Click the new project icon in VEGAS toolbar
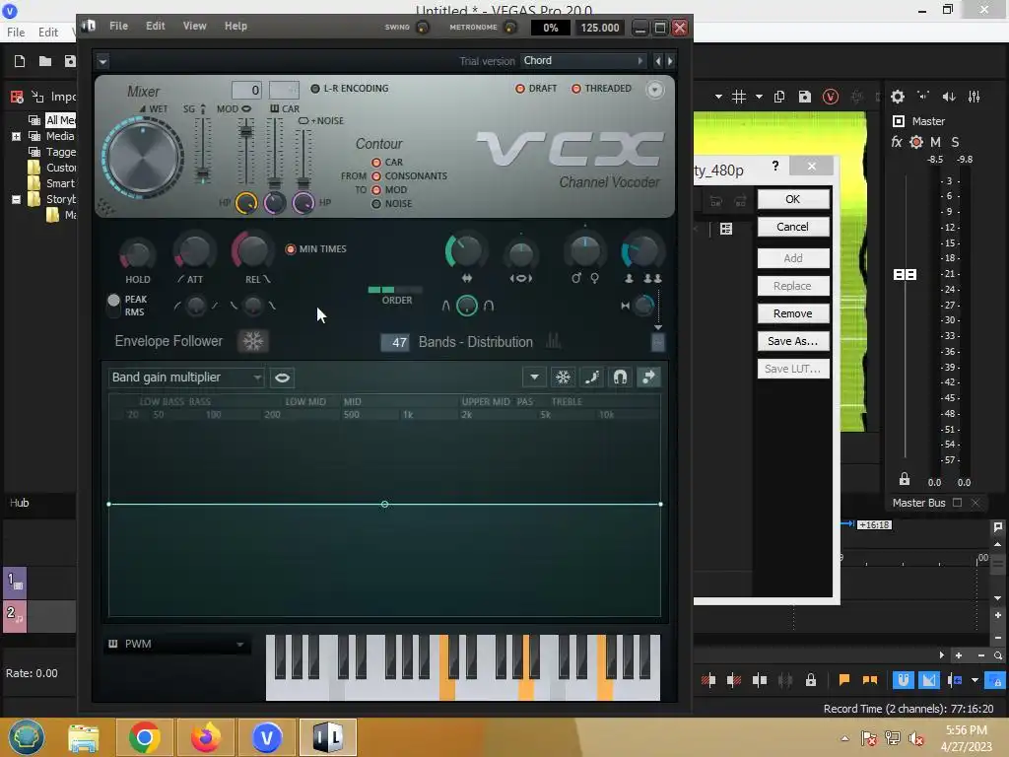The image size is (1009, 757). 20,61
